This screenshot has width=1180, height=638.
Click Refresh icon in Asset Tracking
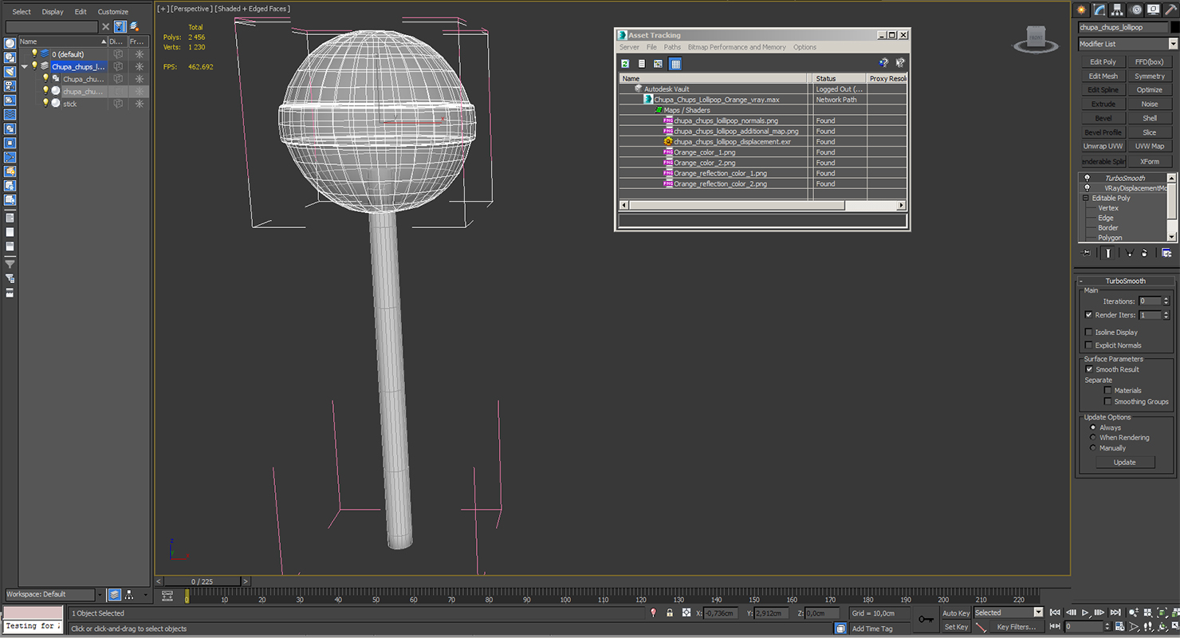pos(625,63)
